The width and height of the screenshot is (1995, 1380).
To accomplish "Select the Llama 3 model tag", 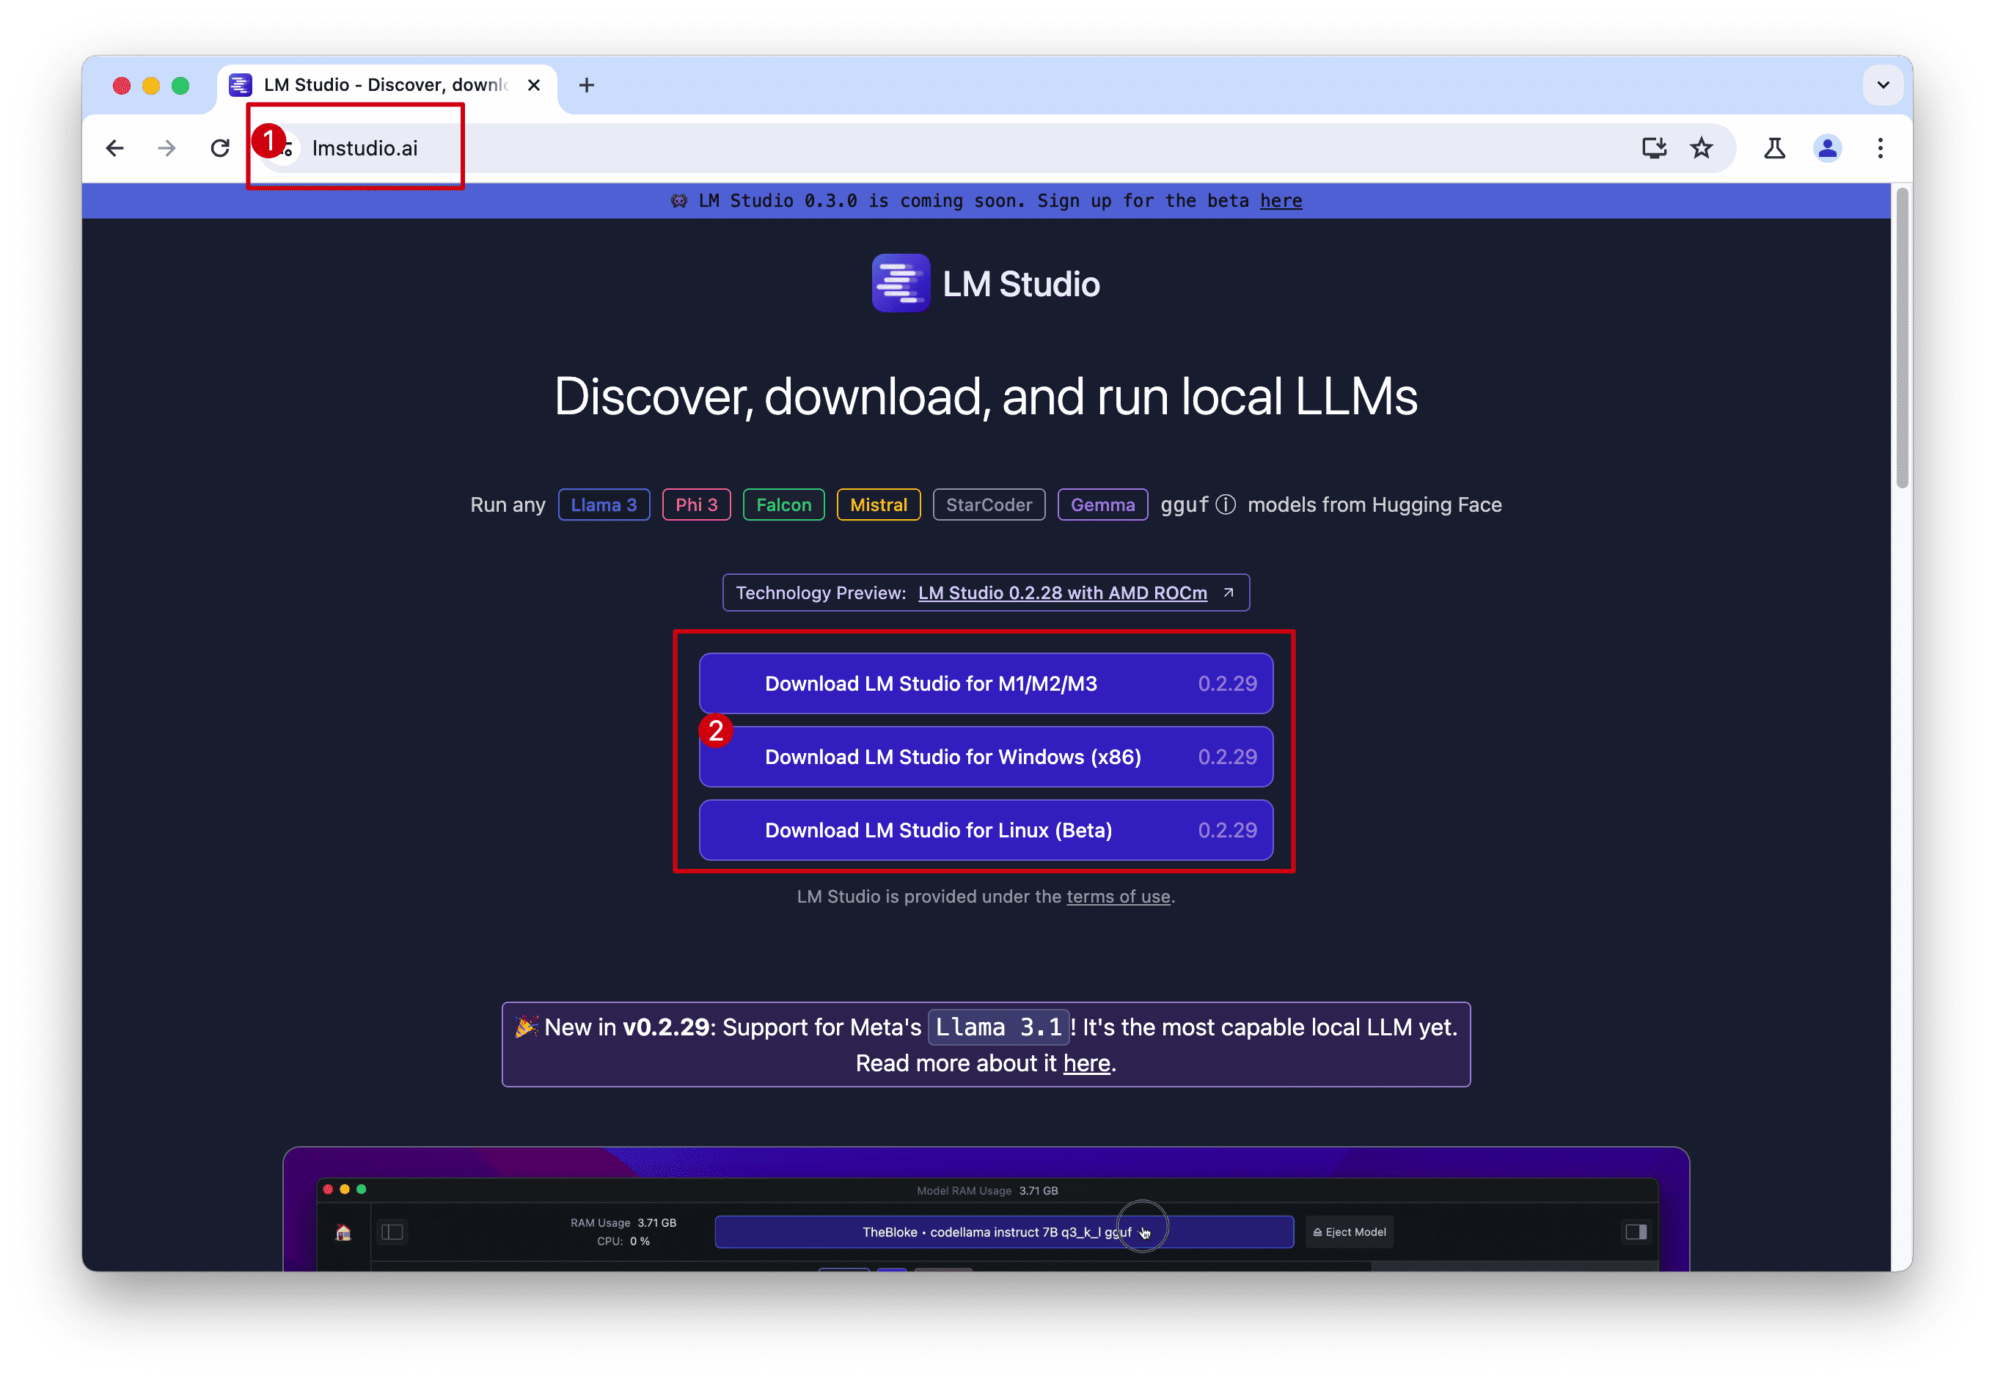I will [x=603, y=504].
